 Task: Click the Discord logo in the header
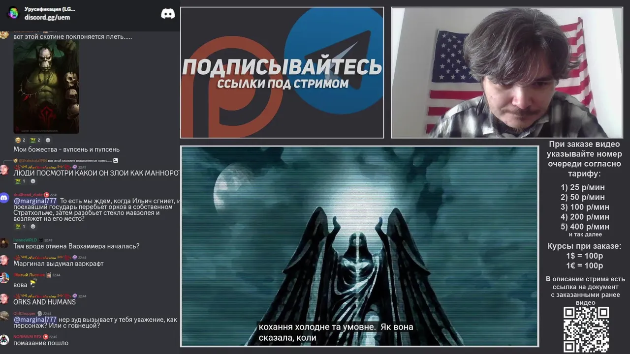[x=168, y=14]
